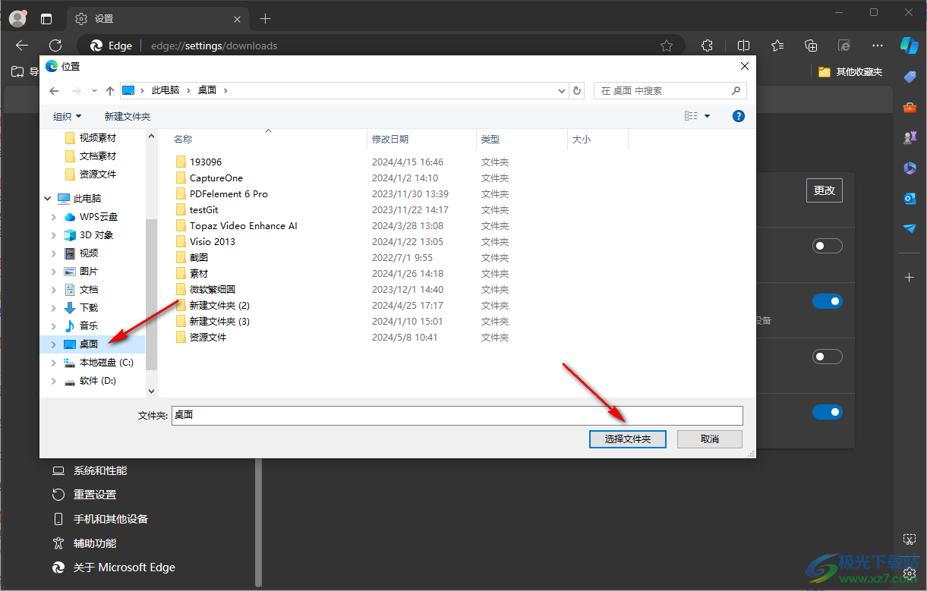
Task: Turn off the second download switch
Action: 828,301
